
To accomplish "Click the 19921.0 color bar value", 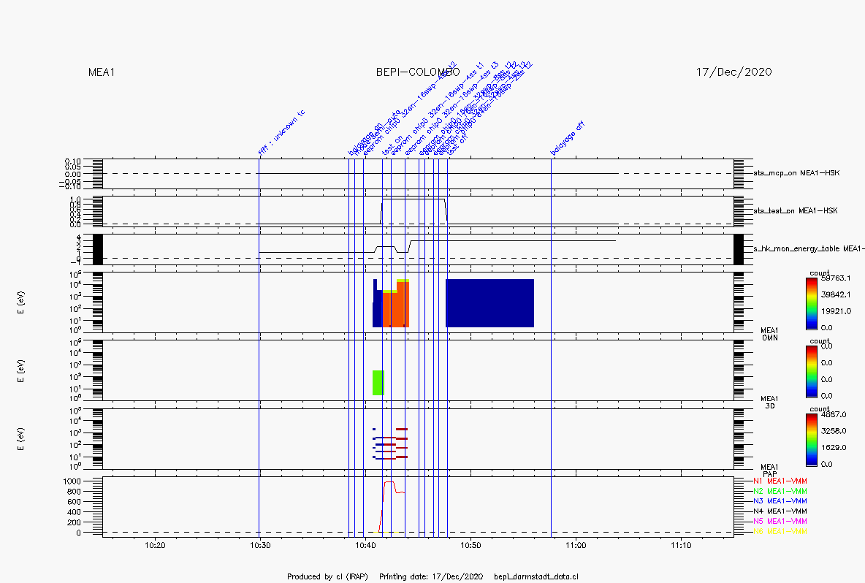I will coord(836,311).
